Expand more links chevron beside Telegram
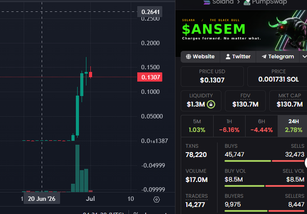 (x=304, y=56)
